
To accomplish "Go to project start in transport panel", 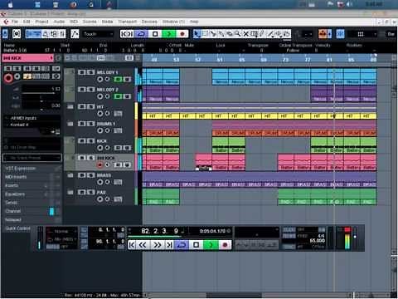I will [x=132, y=245].
